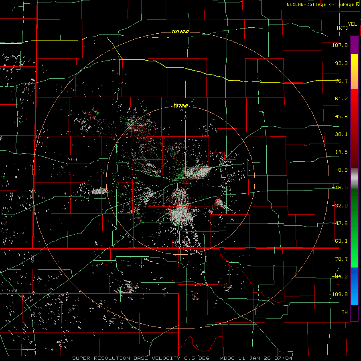This screenshot has height=361, width=361.
Task: Click the purple segment of the color bar
Action: 354,45
